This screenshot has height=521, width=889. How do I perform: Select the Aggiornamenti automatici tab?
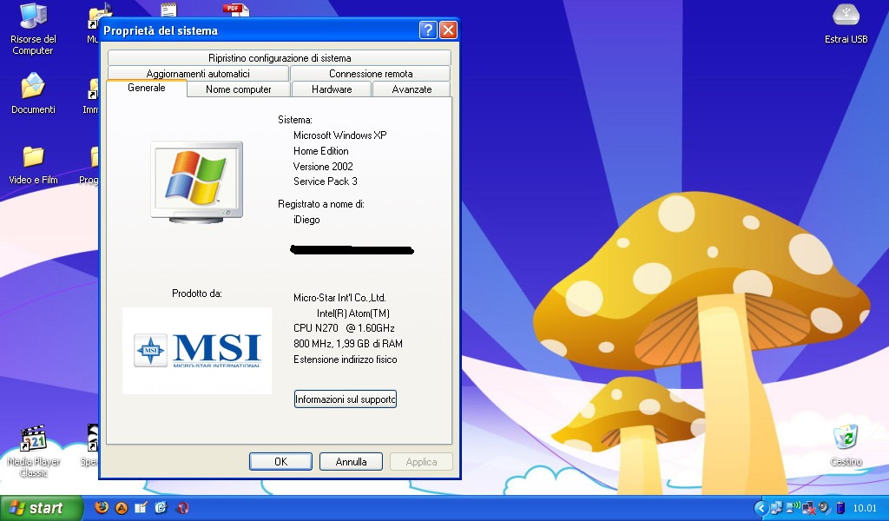(x=198, y=74)
